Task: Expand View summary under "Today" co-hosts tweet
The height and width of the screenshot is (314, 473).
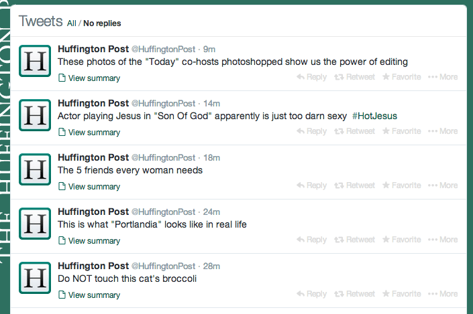Action: [x=89, y=78]
